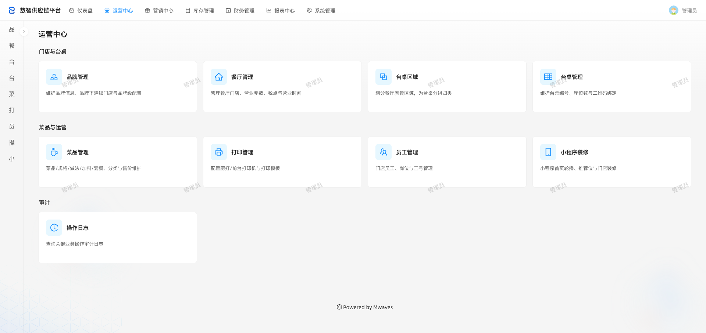Select the 餐 item in sidebar
Screen dimensions: 706x333
tap(12, 46)
